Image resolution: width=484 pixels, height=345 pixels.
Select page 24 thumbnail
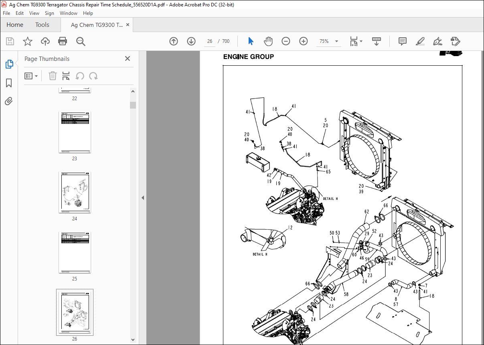pos(75,192)
